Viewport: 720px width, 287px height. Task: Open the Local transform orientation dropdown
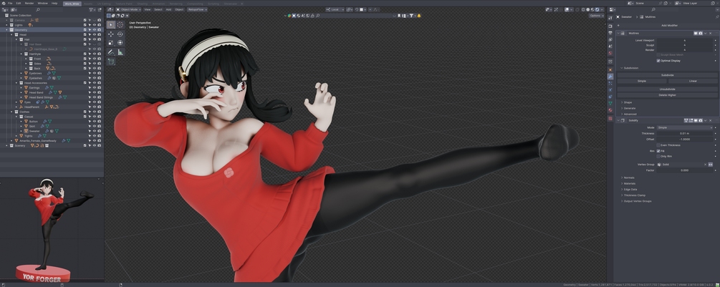point(335,9)
